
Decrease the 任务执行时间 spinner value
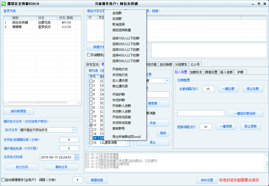tap(76, 158)
